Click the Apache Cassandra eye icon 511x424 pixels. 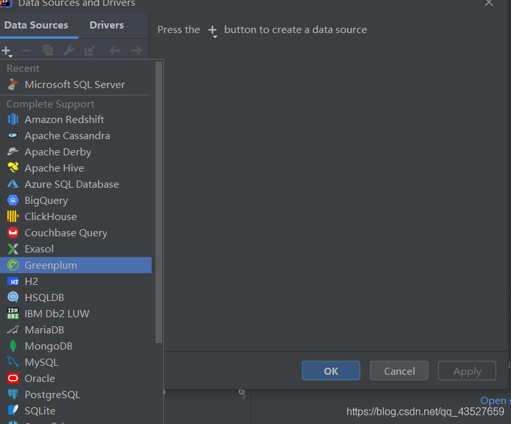tap(13, 135)
